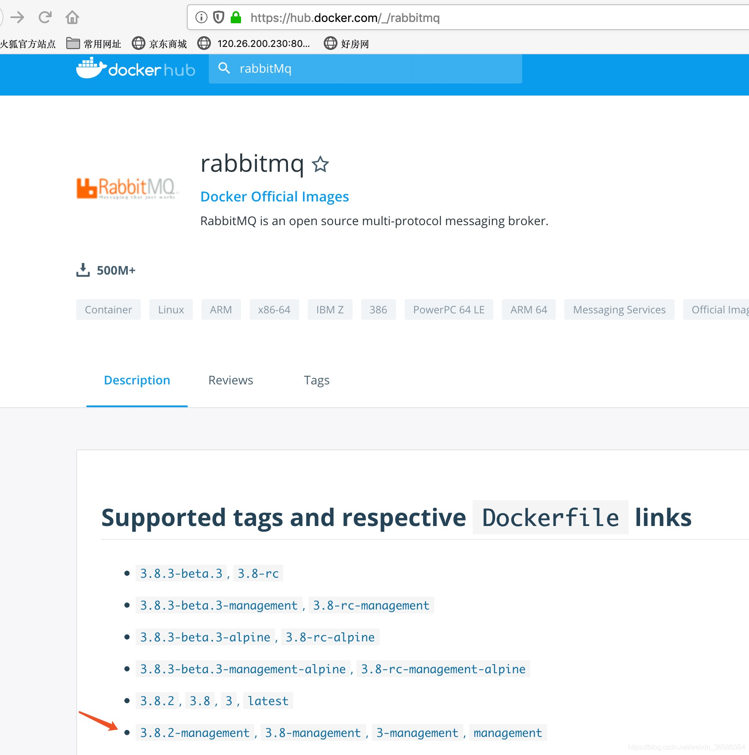The width and height of the screenshot is (749, 755).
Task: Click the Docker Hub whale logo
Action: (136, 68)
